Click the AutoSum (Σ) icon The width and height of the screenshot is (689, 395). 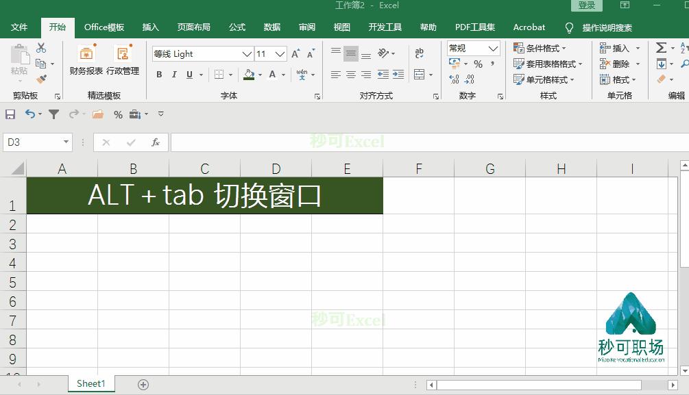[661, 47]
